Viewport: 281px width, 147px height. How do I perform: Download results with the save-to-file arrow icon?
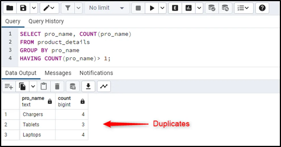pyautogui.click(x=88, y=86)
